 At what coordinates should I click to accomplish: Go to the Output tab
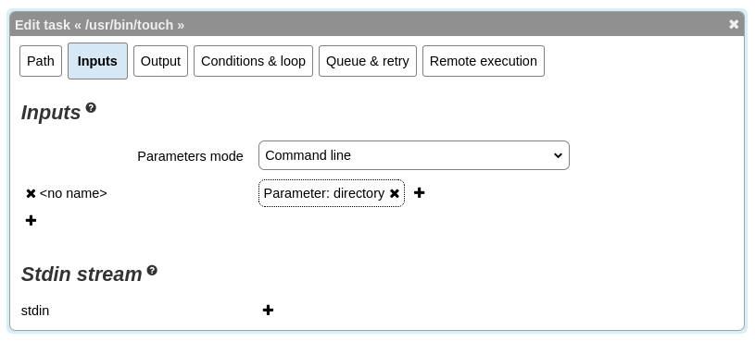[x=160, y=61]
